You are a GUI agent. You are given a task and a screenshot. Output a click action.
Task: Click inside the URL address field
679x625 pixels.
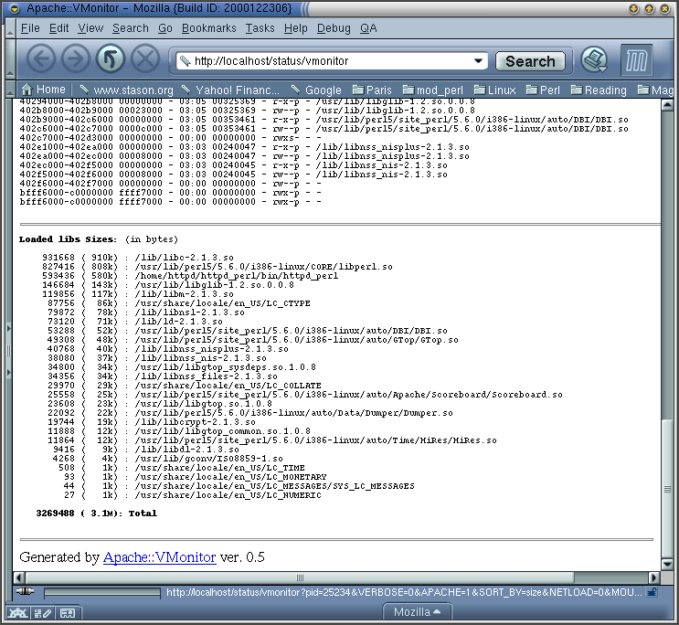click(329, 61)
